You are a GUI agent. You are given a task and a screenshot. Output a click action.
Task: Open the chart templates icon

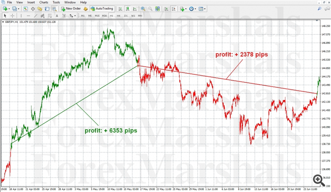click(x=201, y=9)
